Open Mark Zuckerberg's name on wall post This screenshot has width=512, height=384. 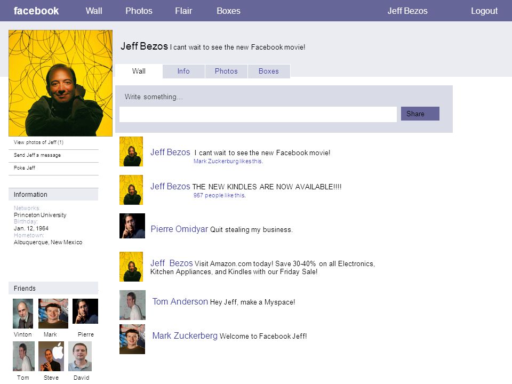(185, 335)
